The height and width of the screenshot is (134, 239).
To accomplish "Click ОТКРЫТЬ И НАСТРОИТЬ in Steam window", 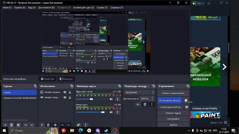I will (x=205, y=109).
